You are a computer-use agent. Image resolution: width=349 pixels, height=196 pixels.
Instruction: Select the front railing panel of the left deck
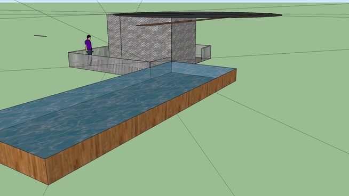(109, 64)
